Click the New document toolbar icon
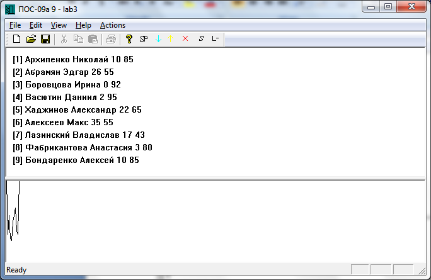431x280 pixels. tap(17, 39)
